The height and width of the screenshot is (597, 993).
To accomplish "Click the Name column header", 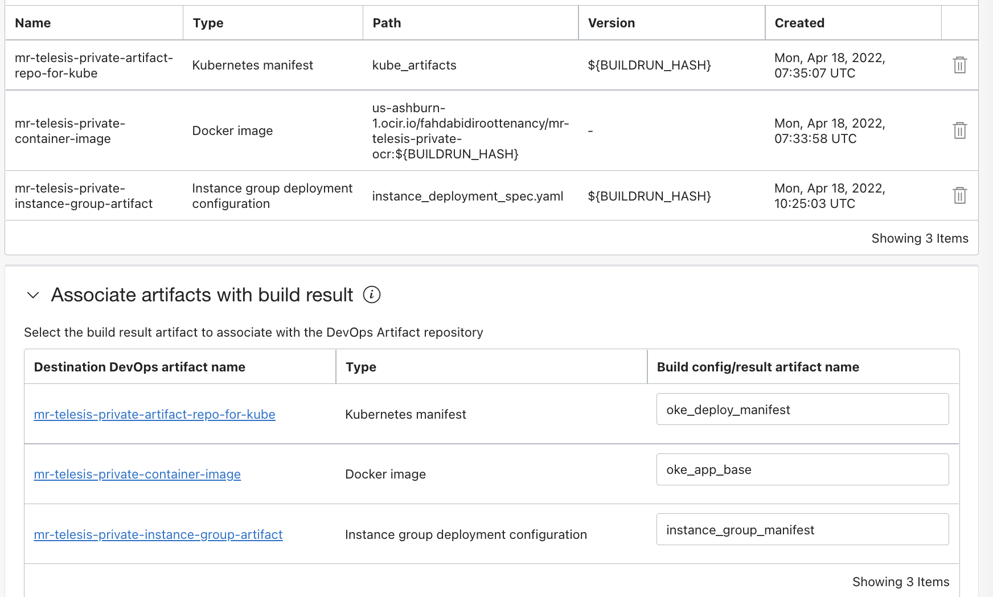I will pyautogui.click(x=33, y=23).
